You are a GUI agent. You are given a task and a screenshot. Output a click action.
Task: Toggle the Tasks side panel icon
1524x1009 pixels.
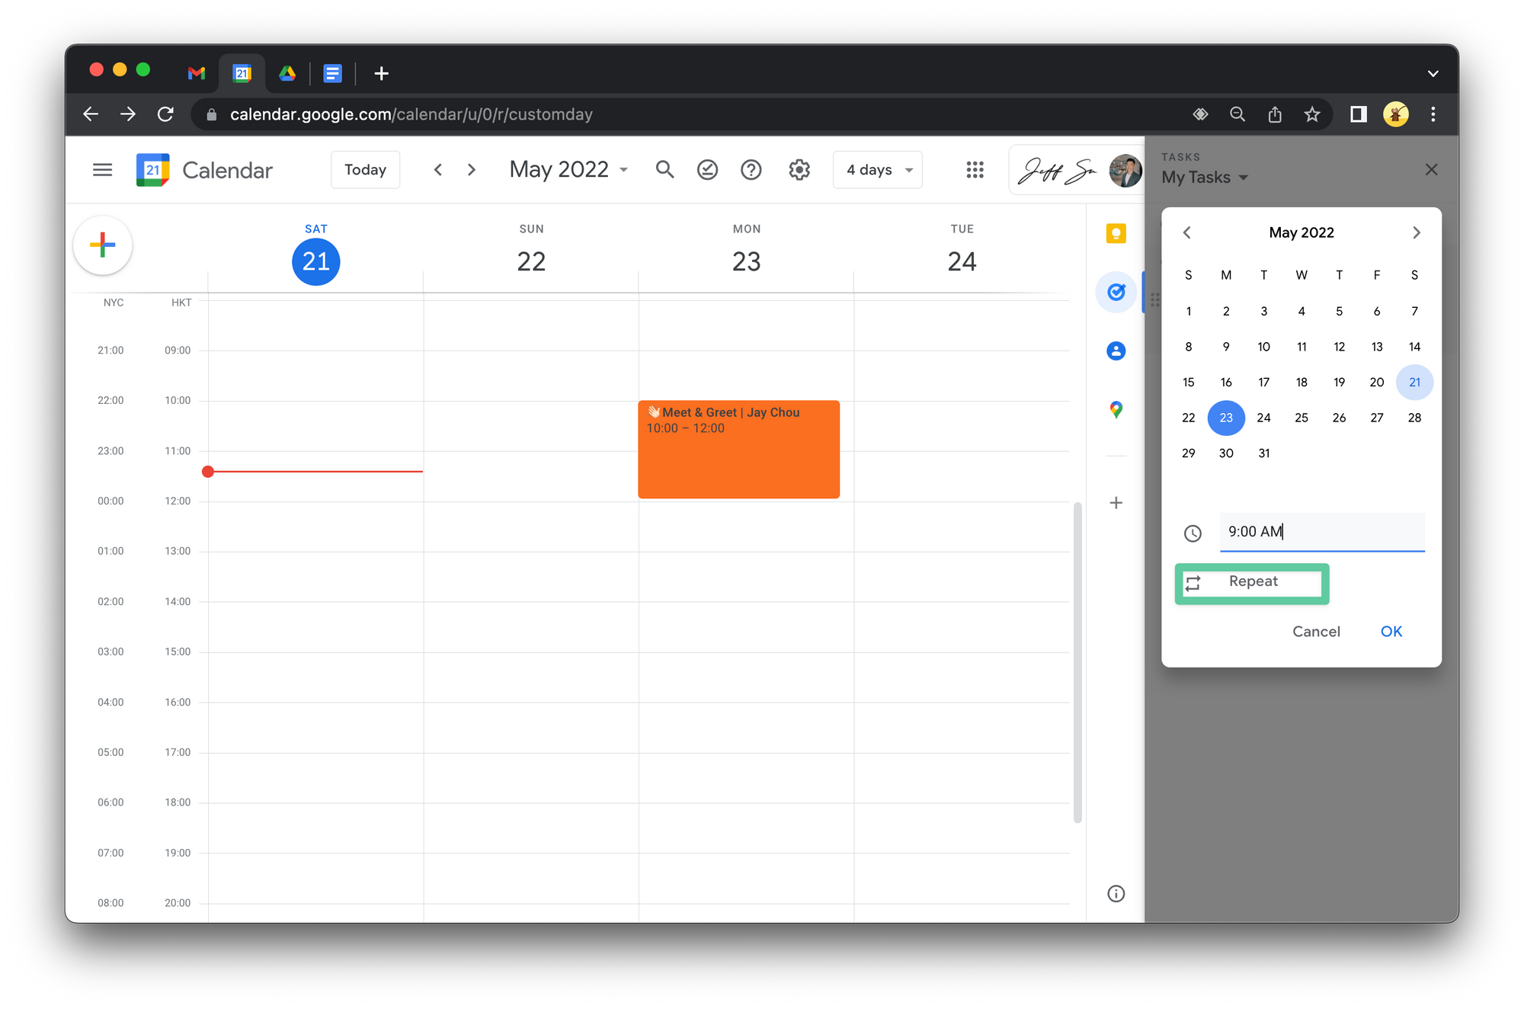coord(1116,292)
